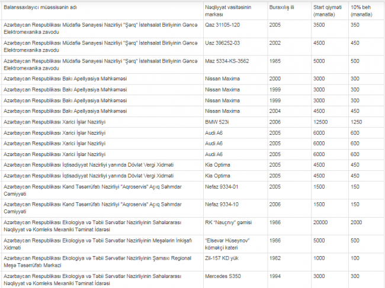
Task: Click the 'Nefaz 9334-10' cell
Action: click(x=235, y=208)
